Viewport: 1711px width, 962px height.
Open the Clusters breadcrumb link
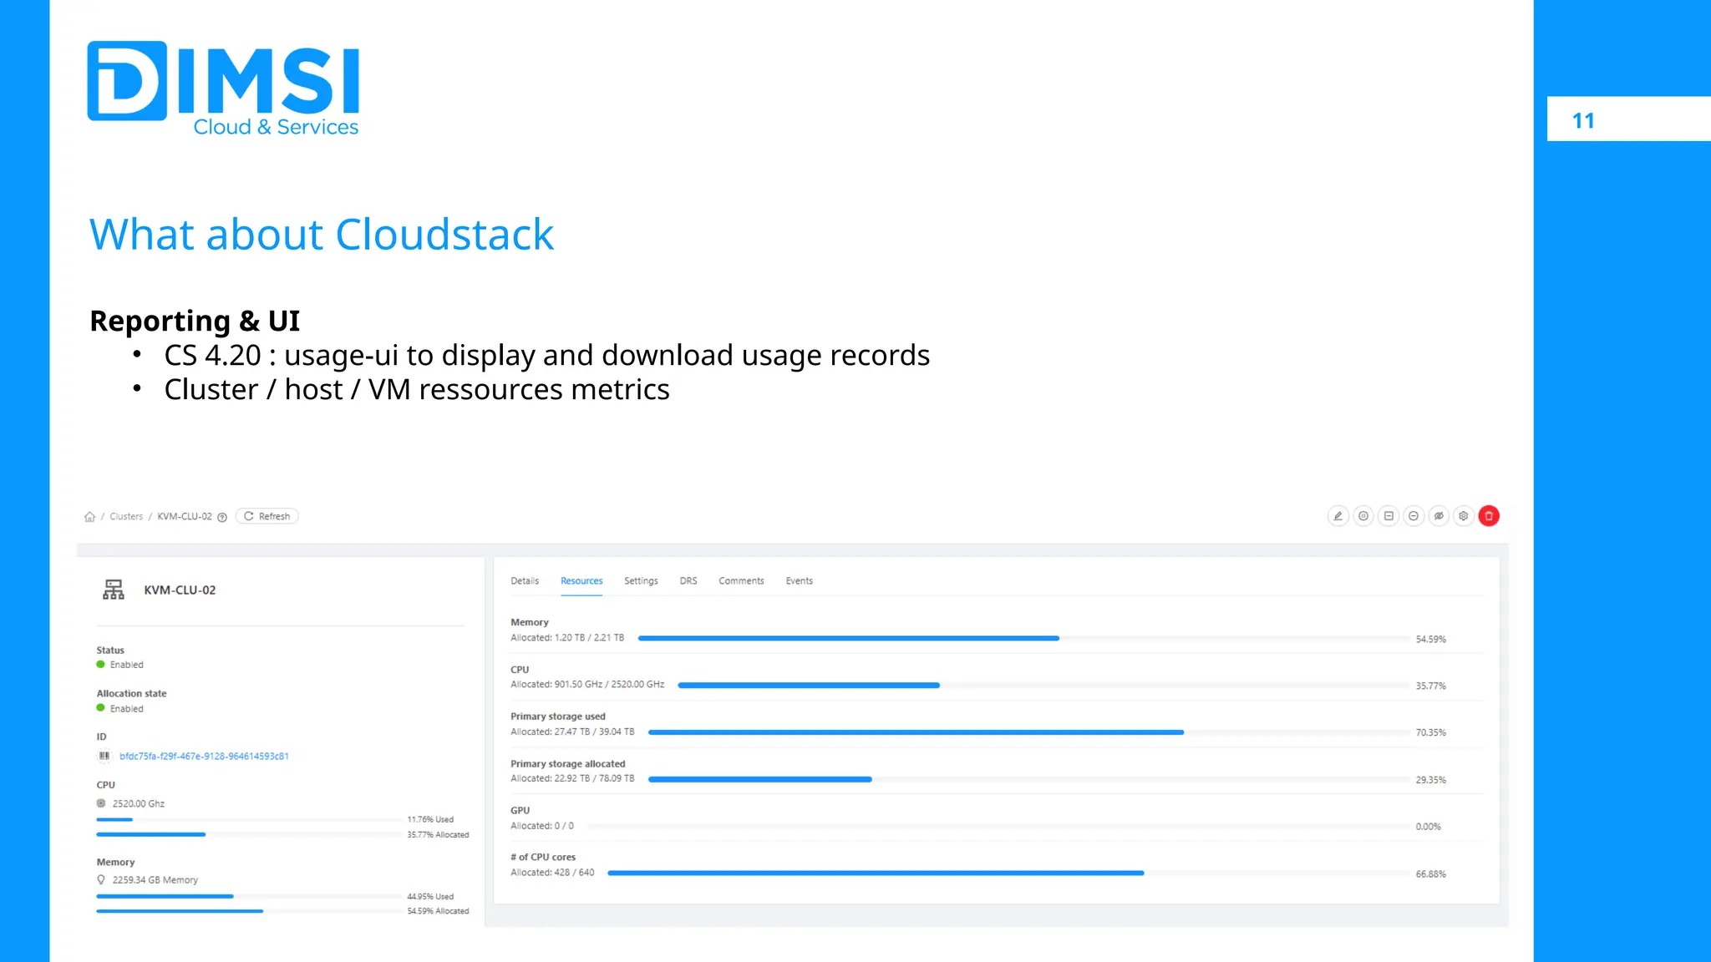click(x=126, y=517)
